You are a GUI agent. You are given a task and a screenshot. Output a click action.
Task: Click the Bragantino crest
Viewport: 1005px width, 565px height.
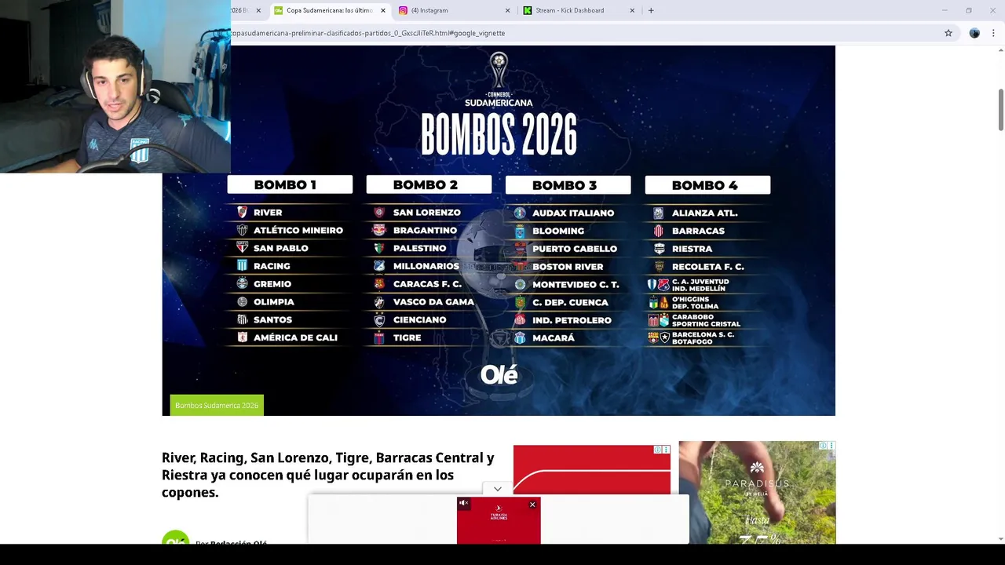[x=379, y=230]
